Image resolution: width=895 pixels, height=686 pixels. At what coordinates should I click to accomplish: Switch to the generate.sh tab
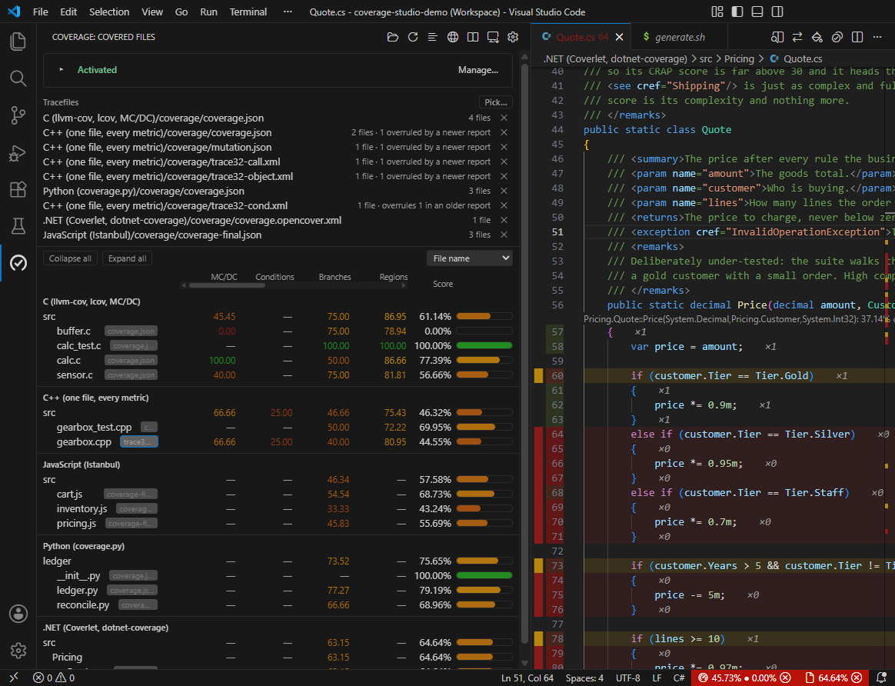click(x=680, y=37)
